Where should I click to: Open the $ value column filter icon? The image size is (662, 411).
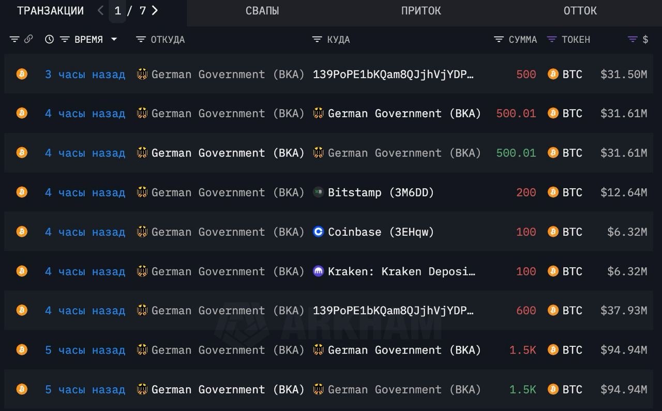tap(633, 39)
